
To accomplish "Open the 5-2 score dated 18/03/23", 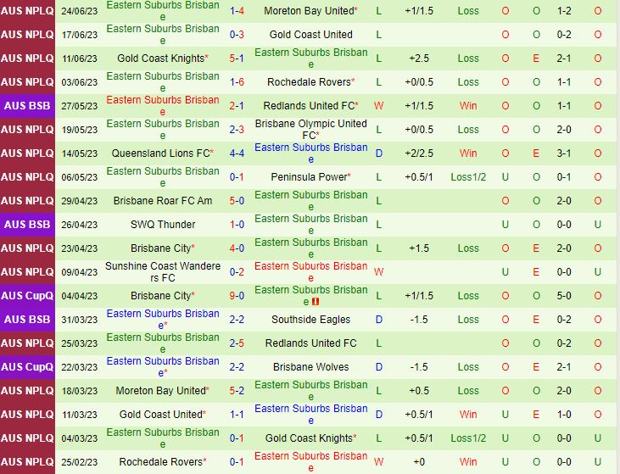I will [237, 391].
